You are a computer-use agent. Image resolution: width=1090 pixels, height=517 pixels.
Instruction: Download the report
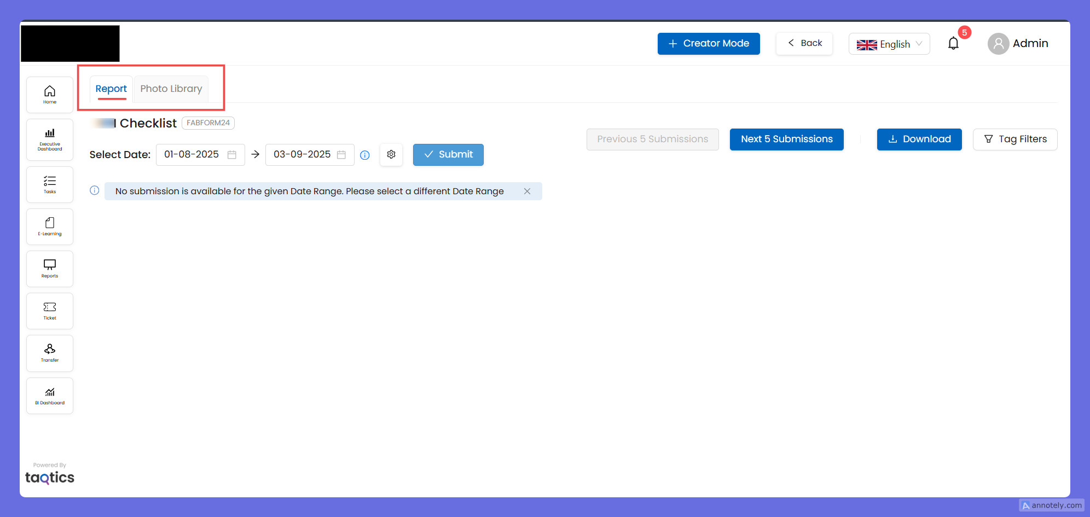pos(919,140)
